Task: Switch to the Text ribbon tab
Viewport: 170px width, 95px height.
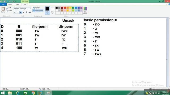Action: click(25, 4)
